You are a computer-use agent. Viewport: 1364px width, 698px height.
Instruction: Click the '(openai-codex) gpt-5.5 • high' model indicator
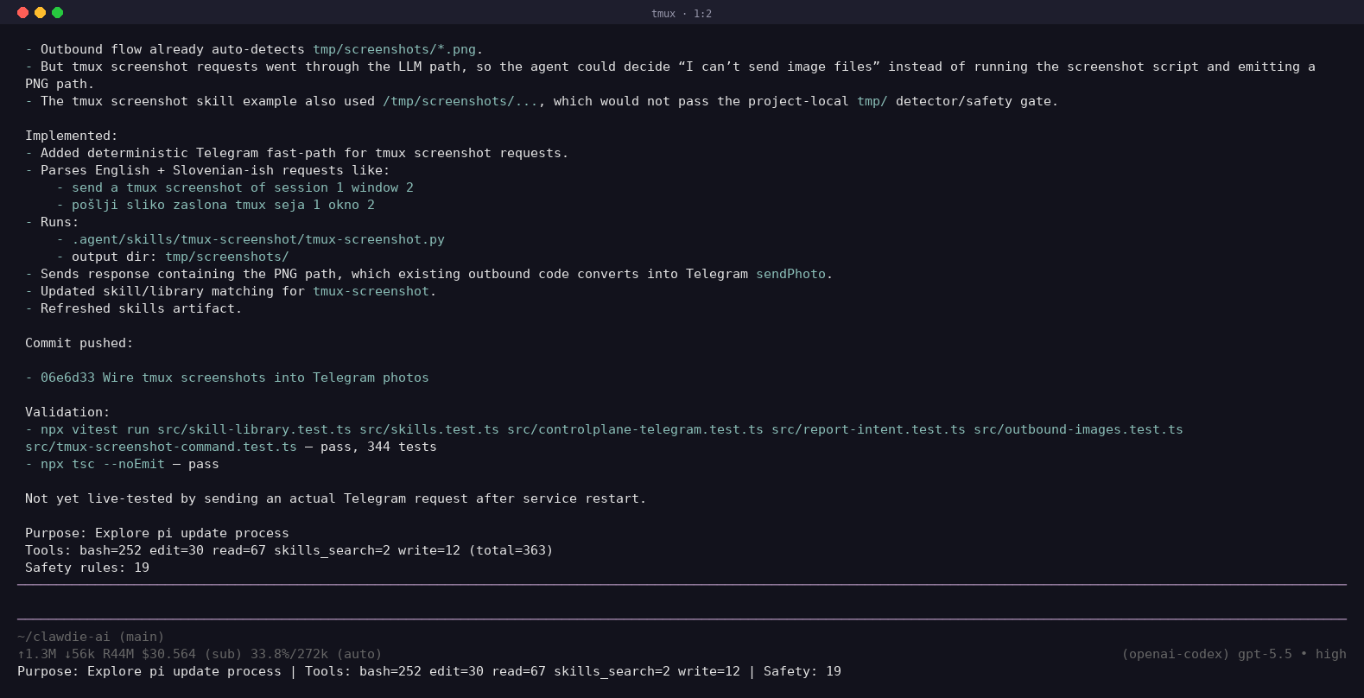point(1234,654)
